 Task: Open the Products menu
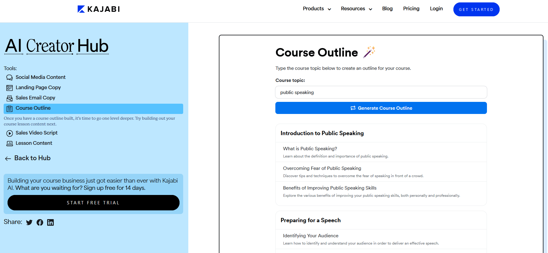tap(317, 9)
